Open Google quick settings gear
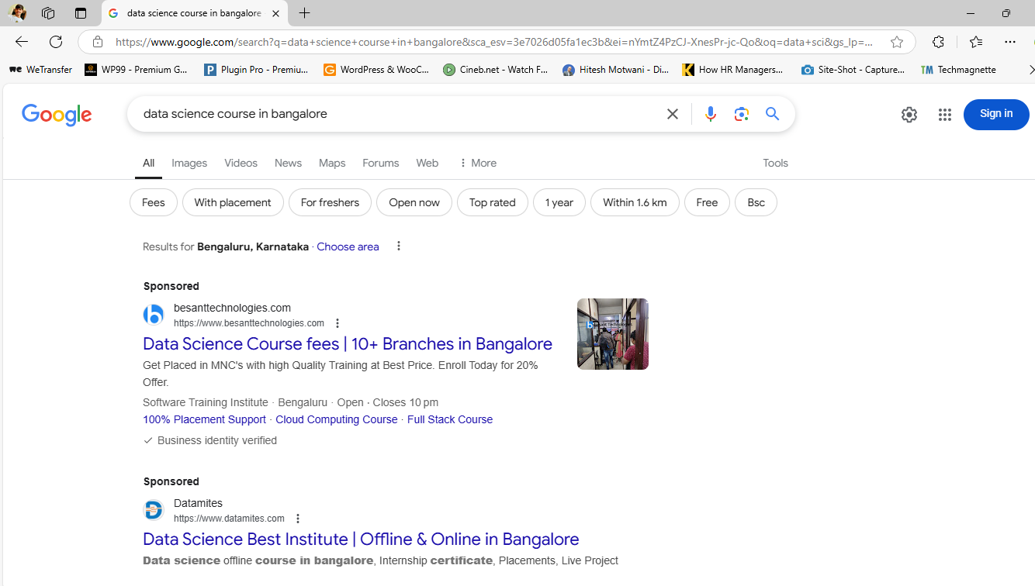The image size is (1035, 586). tap(909, 115)
